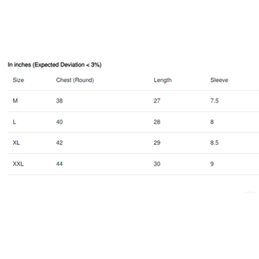Select chest value 42 for size XL

point(60,143)
